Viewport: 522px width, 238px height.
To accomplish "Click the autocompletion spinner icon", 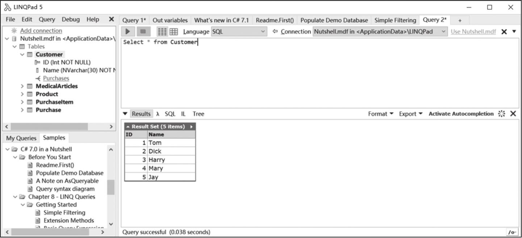I will (x=501, y=114).
